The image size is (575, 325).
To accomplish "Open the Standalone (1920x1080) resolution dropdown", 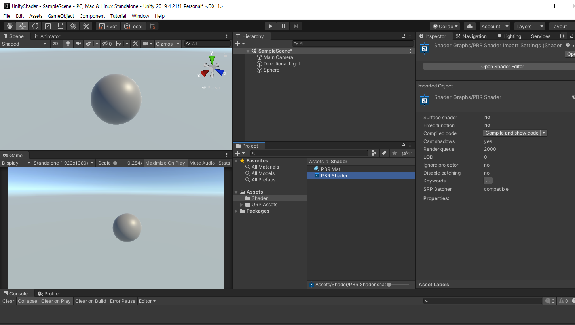I will 64,163.
